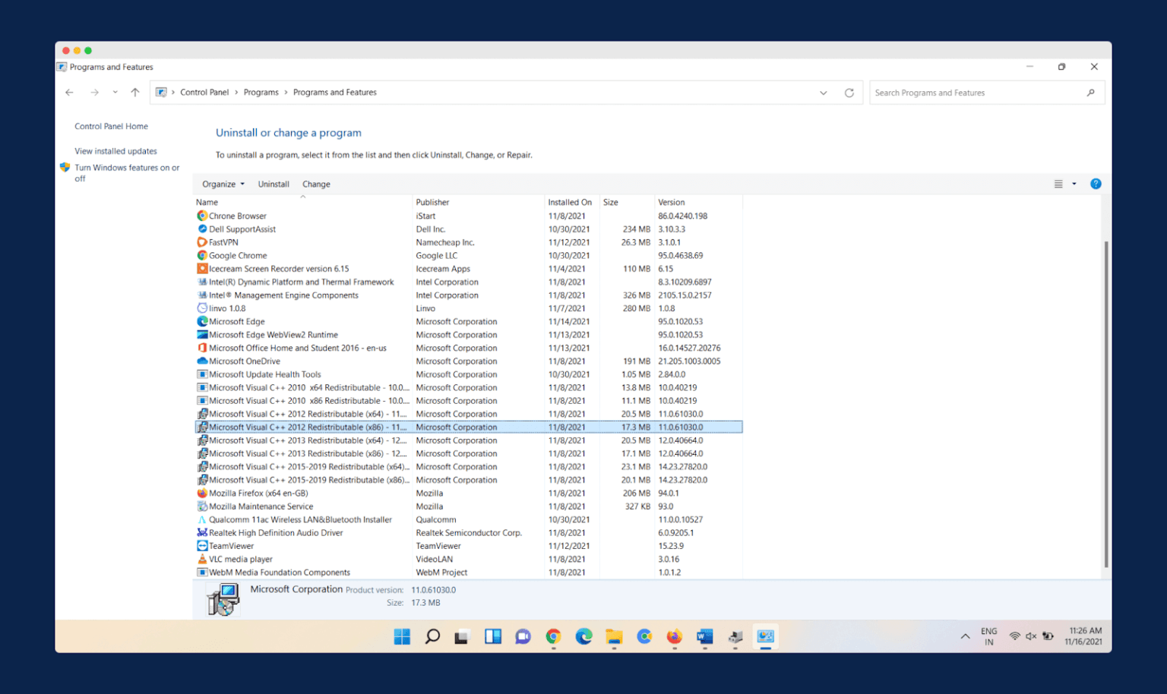Image resolution: width=1167 pixels, height=694 pixels.
Task: Click the TeamViewer program icon
Action: tap(201, 545)
